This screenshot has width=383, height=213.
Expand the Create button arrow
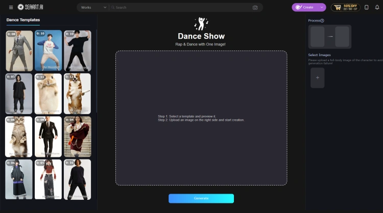click(x=322, y=7)
